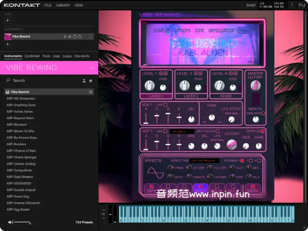Image resolution: width=308 pixels, height=231 pixels.
Task: Solo the Vibe Rewind instrument
Action: 65,36
